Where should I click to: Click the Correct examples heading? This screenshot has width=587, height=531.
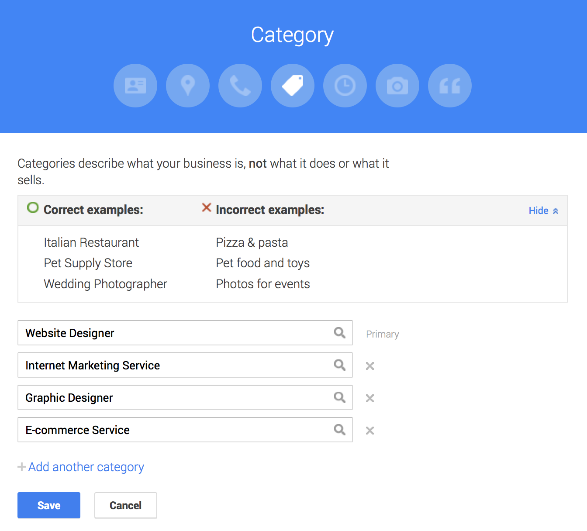[x=93, y=210]
